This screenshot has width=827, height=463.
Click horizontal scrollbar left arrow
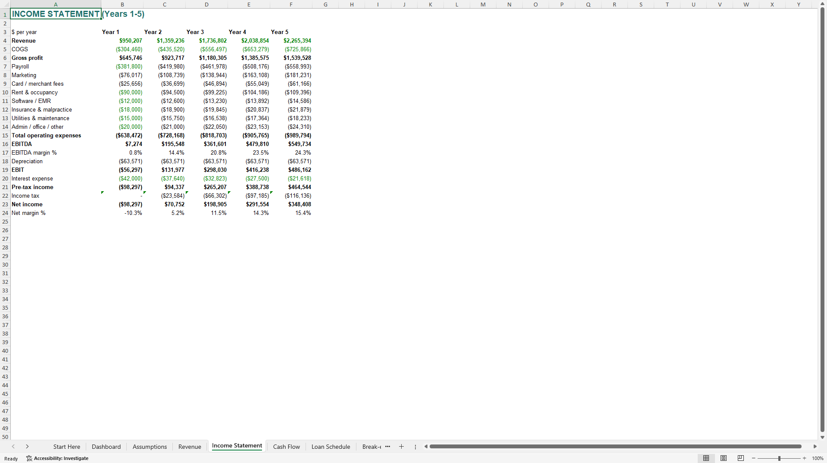426,447
